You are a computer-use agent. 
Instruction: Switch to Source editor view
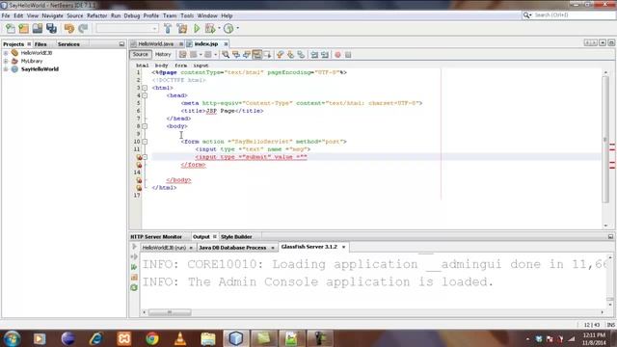pos(140,54)
